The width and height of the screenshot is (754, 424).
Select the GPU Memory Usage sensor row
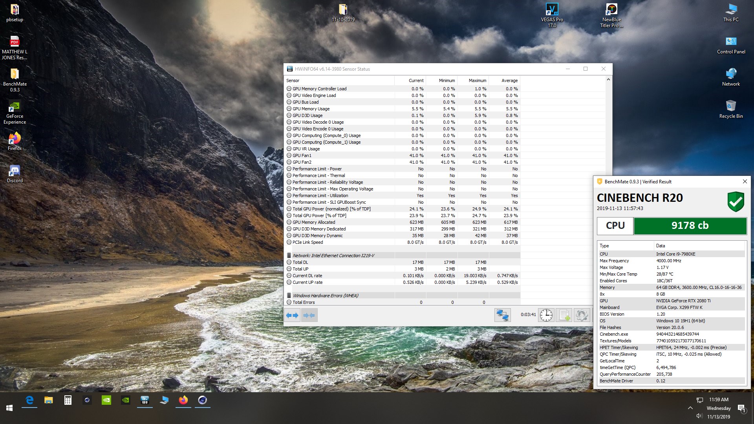click(403, 109)
